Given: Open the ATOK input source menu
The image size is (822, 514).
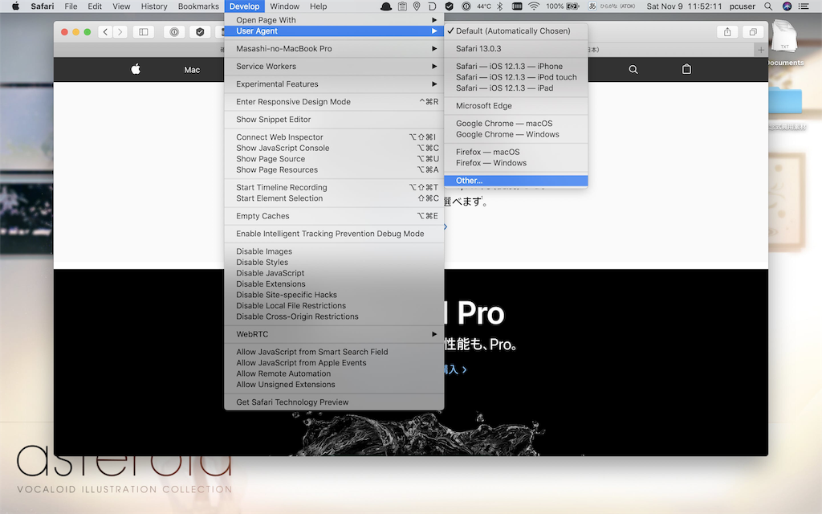Looking at the screenshot, I should tap(611, 6).
